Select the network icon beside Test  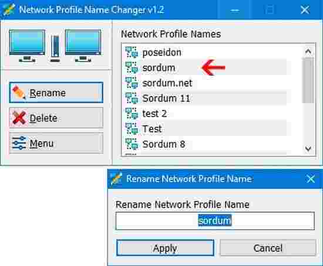tap(132, 129)
